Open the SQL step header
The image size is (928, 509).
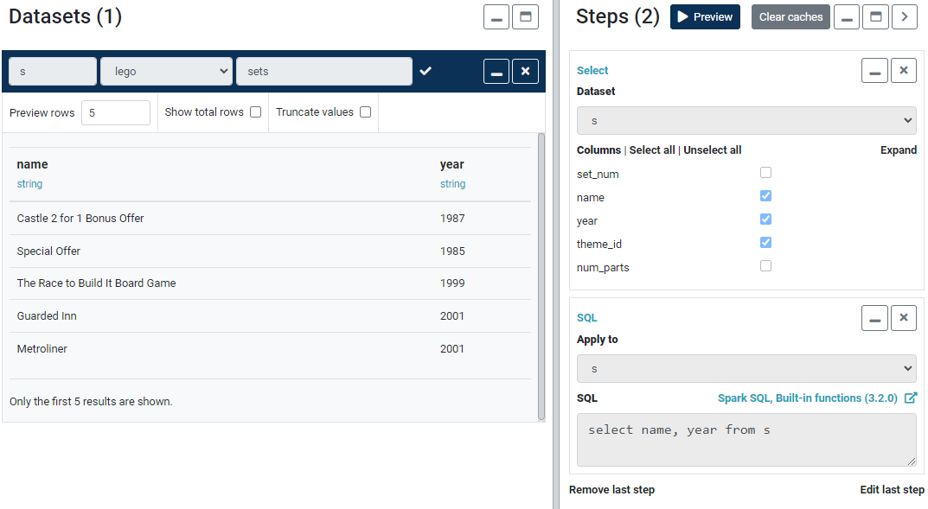pos(586,318)
